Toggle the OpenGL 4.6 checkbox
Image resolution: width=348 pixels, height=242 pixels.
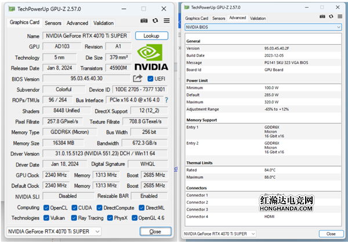click(135, 218)
